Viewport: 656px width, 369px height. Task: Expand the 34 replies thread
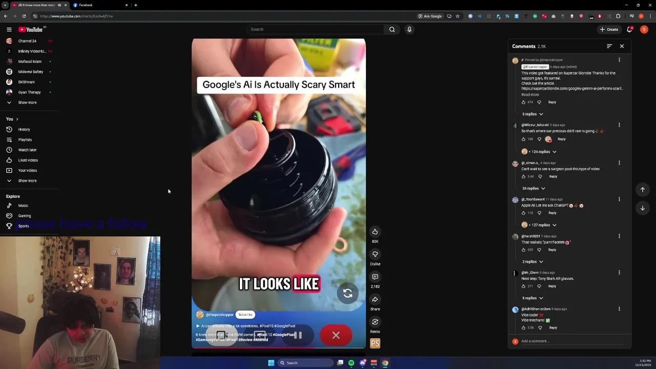[534, 189]
